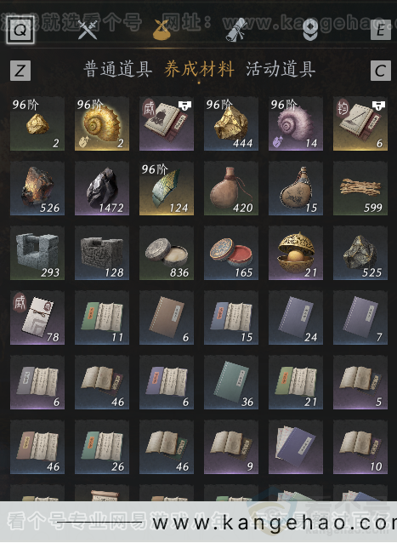
Task: Click the E key shortcut button
Action: [380, 30]
